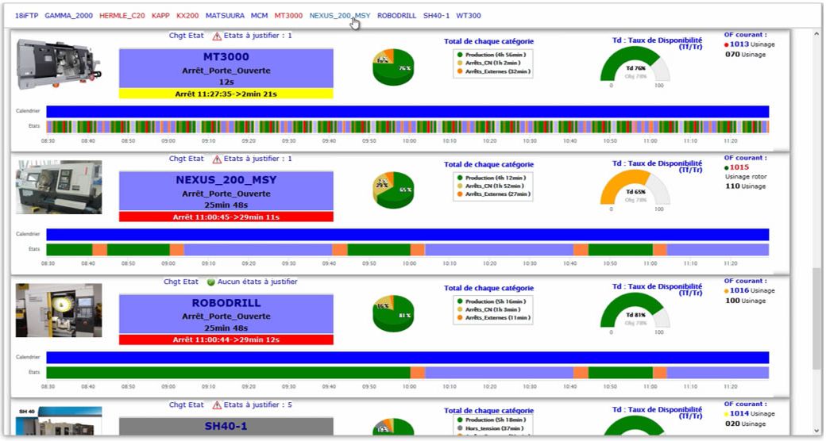Click the yellow Arrêt 11:27:35 status bar
Image resolution: width=826 pixels, height=441 pixels.
point(226,94)
